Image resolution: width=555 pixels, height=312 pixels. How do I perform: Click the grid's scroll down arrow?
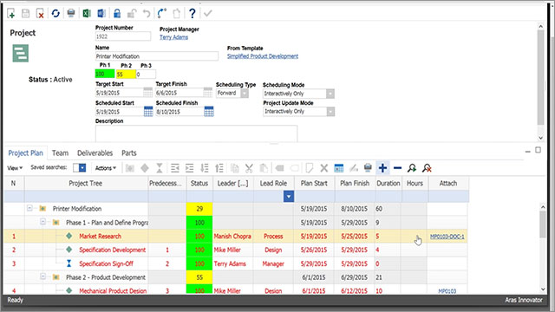(543, 289)
